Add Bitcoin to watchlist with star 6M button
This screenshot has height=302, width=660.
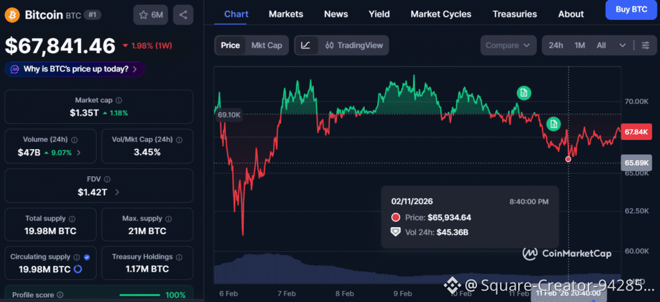click(x=151, y=15)
